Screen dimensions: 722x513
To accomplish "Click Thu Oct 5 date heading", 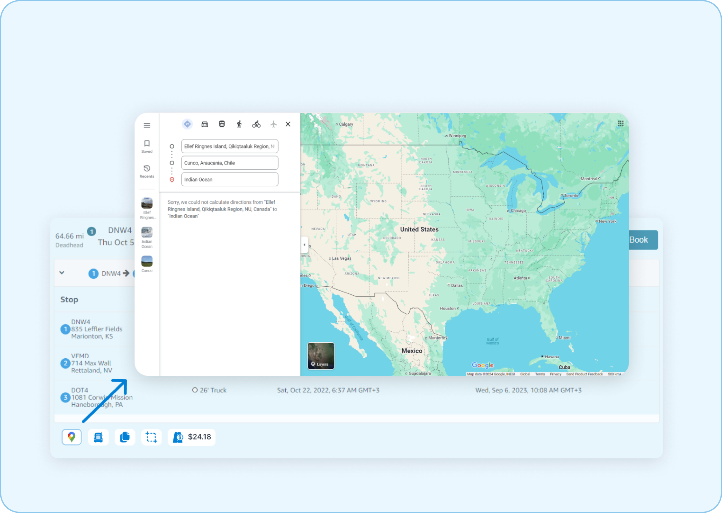I will (116, 242).
